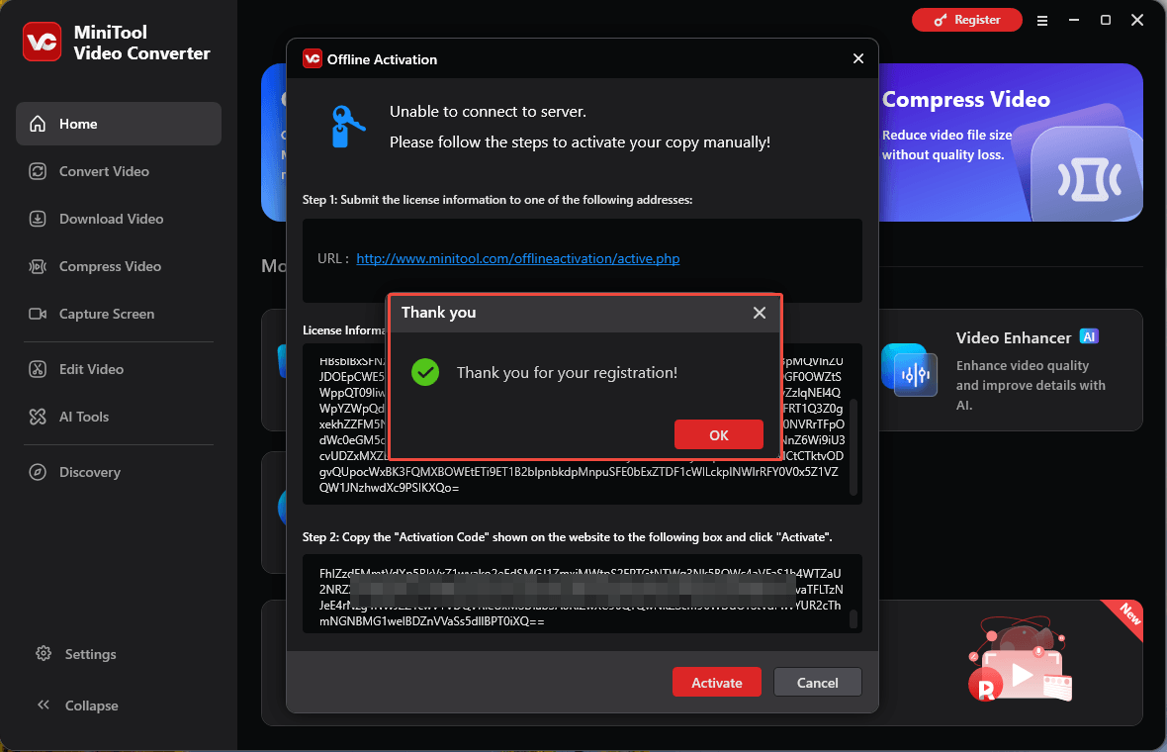Click the Video Enhancer icon
The image size is (1167, 752).
pyautogui.click(x=910, y=370)
